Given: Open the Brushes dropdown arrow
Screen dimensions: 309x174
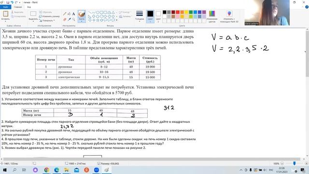Looking at the screenshot, I should (x=82, y=21).
